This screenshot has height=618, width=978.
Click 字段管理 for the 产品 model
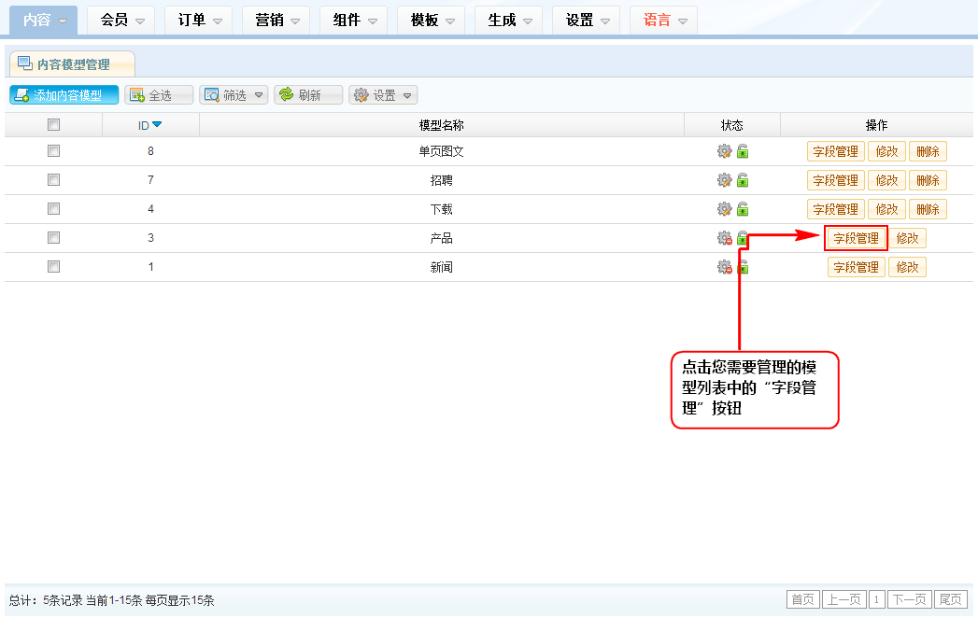856,238
